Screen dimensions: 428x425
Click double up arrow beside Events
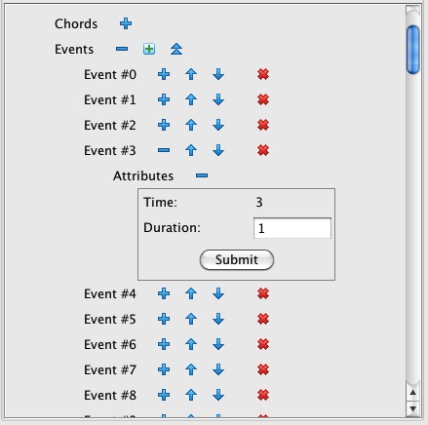coord(176,49)
